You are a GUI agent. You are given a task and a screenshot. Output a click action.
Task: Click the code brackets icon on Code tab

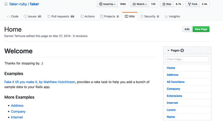(9, 16)
